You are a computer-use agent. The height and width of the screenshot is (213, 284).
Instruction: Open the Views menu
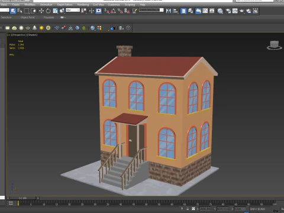4,5
